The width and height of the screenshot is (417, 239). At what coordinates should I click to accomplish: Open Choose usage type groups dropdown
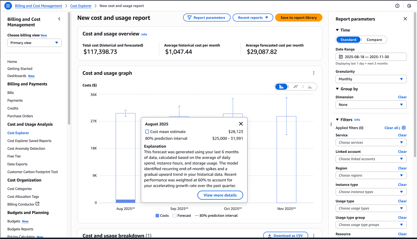pyautogui.click(x=371, y=225)
